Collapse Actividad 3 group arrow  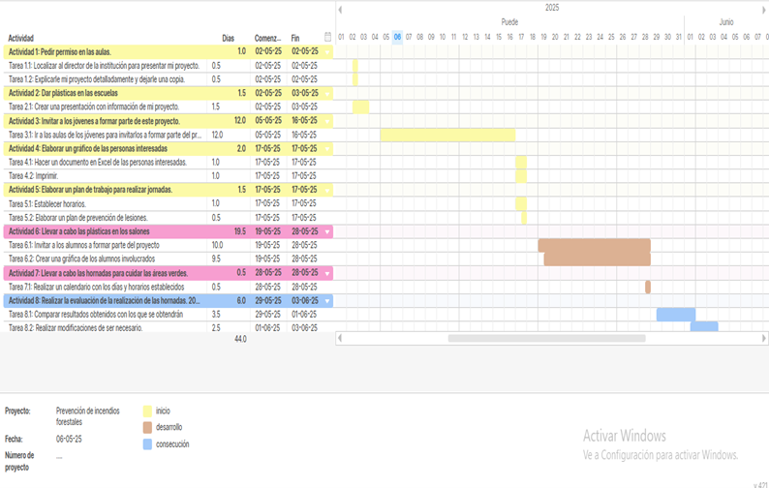[327, 121]
